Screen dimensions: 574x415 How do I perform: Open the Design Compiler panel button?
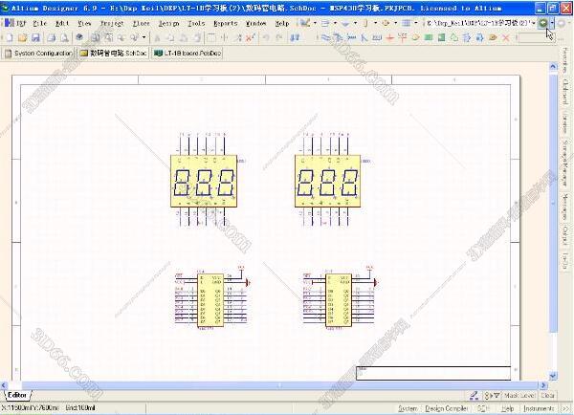coord(447,408)
